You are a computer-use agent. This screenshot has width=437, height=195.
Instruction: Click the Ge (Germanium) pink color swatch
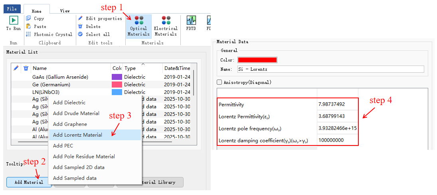click(117, 84)
